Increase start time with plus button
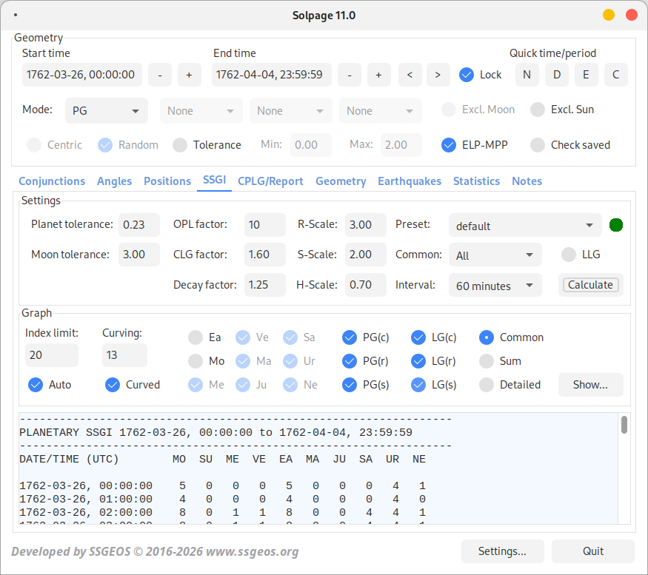The image size is (648, 575). [x=190, y=75]
